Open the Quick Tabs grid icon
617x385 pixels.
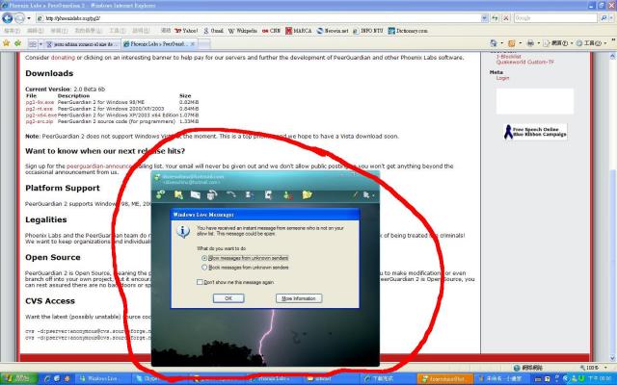point(33,44)
